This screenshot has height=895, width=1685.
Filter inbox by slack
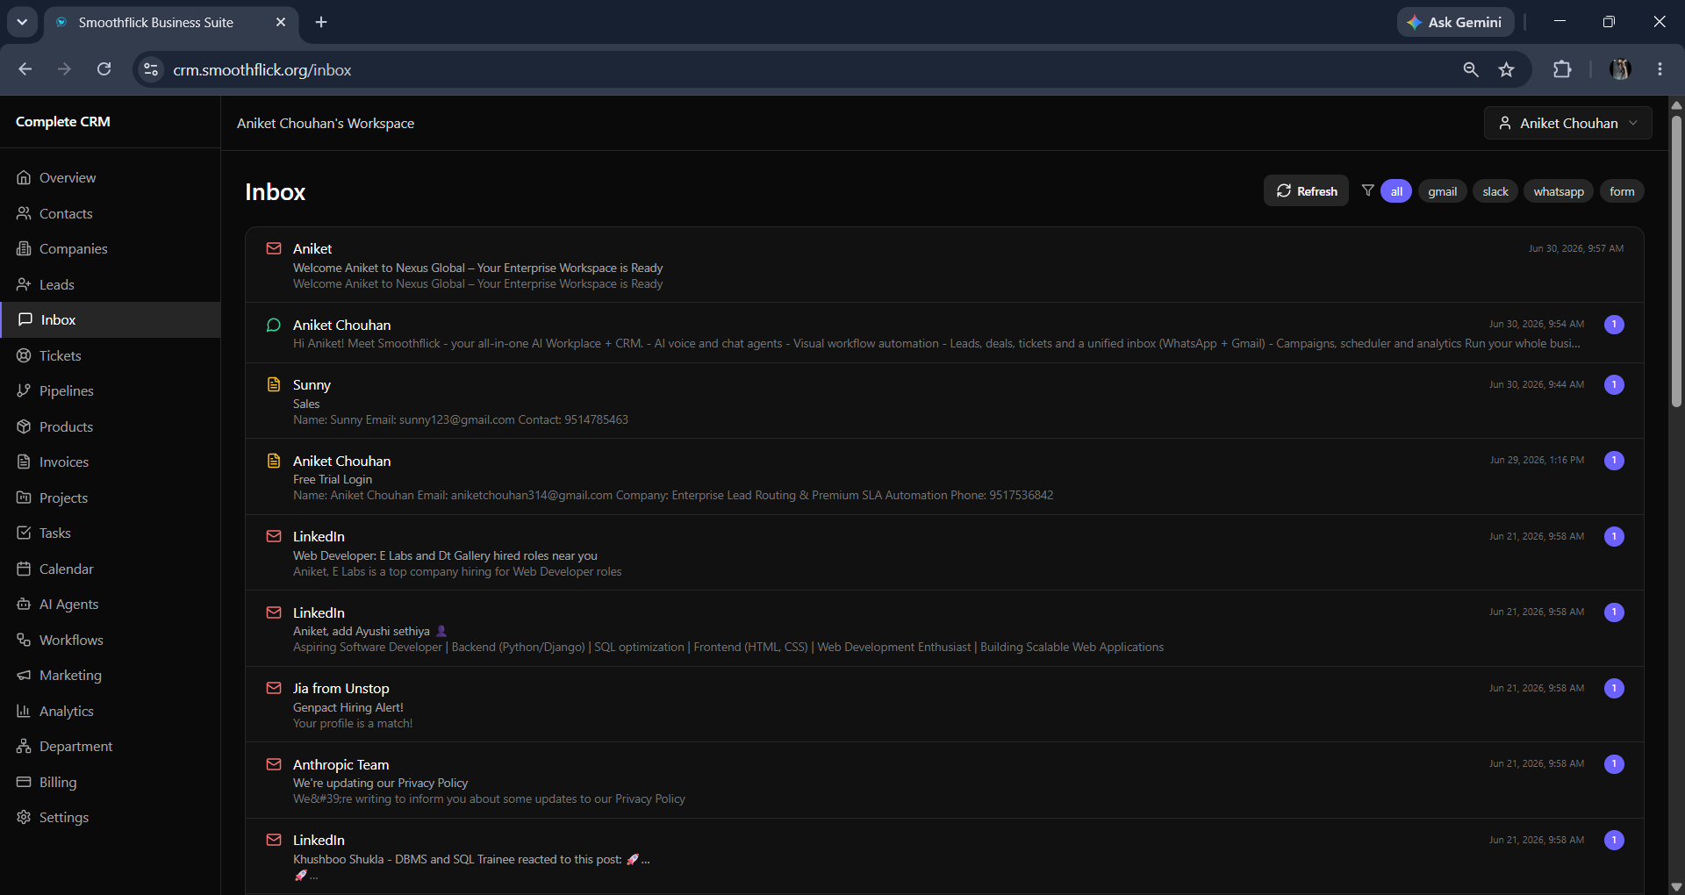point(1495,191)
